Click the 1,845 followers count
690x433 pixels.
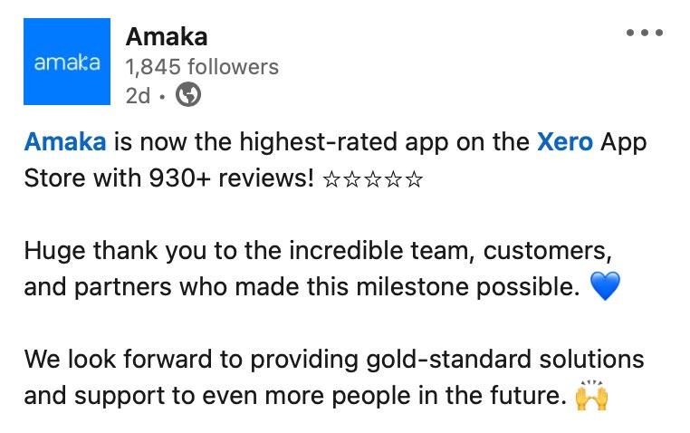point(202,66)
